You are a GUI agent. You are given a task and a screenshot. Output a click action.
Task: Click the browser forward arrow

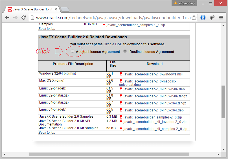point(15,18)
